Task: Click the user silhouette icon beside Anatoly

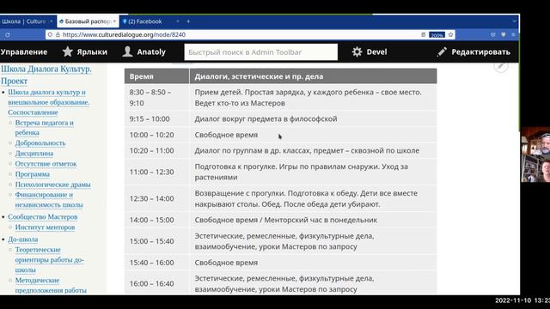Action: pos(127,51)
